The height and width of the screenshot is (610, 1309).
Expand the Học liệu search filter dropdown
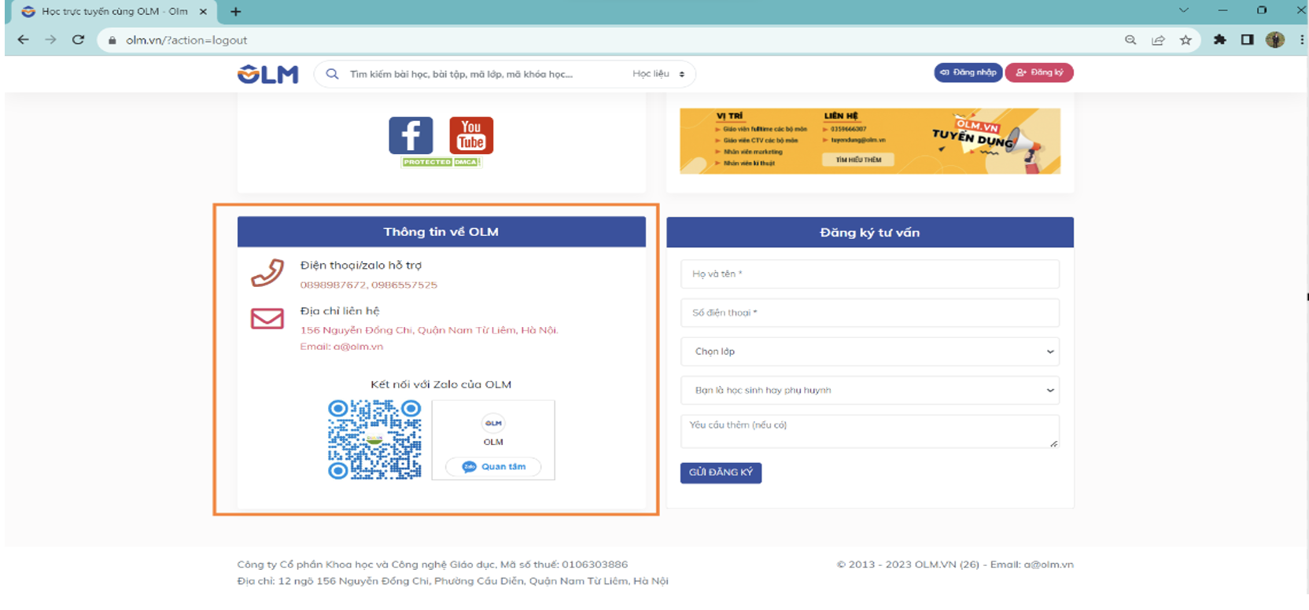(x=658, y=74)
